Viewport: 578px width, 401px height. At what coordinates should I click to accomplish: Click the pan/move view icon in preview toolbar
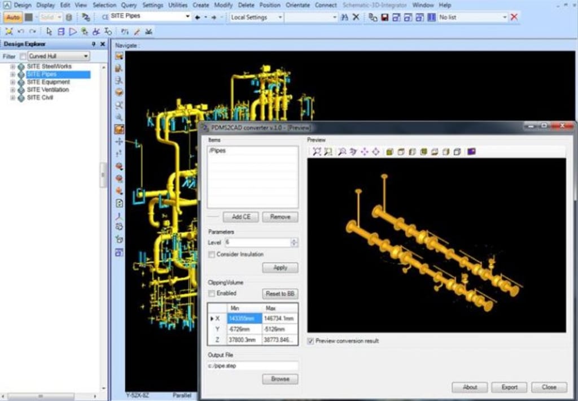pos(364,151)
